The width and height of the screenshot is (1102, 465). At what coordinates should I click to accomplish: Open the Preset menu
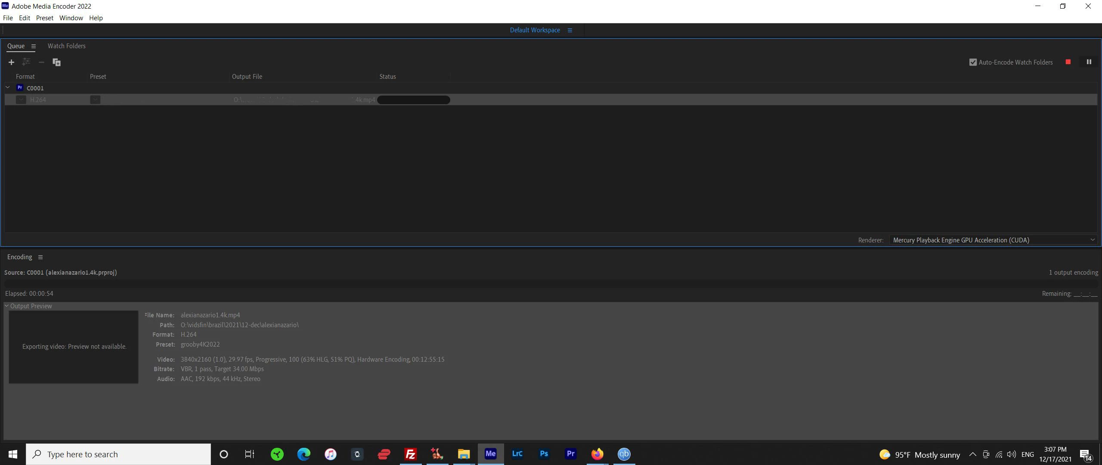point(44,18)
